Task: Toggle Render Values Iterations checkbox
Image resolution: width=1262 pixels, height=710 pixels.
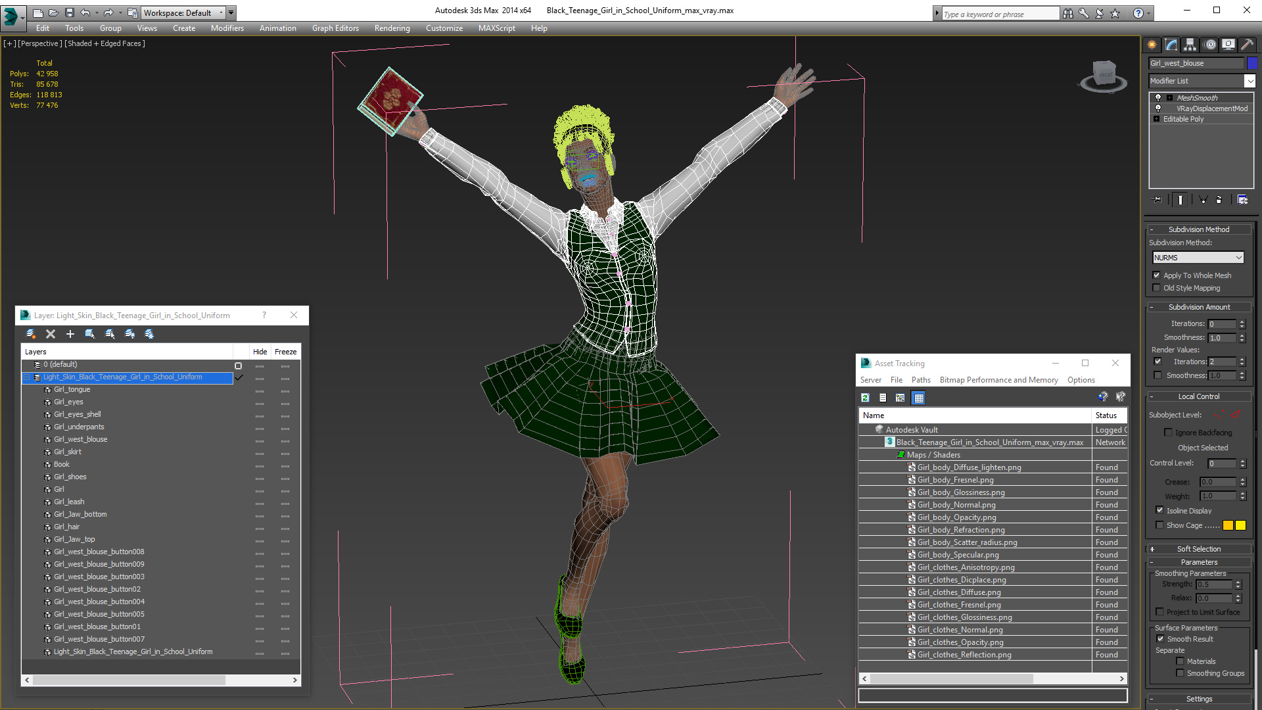Action: (1158, 362)
